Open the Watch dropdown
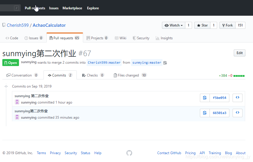The image size is (253, 162). pyautogui.click(x=174, y=25)
